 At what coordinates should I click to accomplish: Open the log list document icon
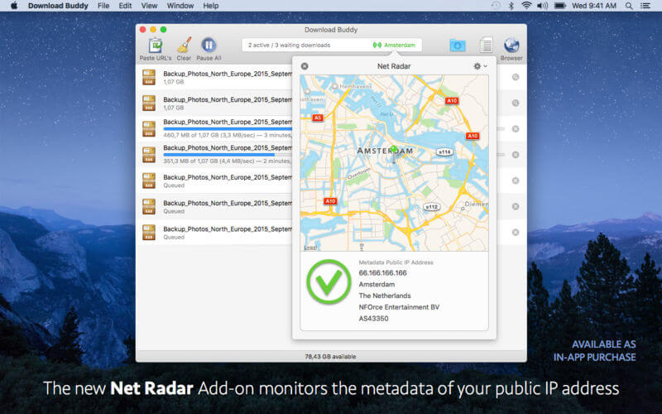486,46
